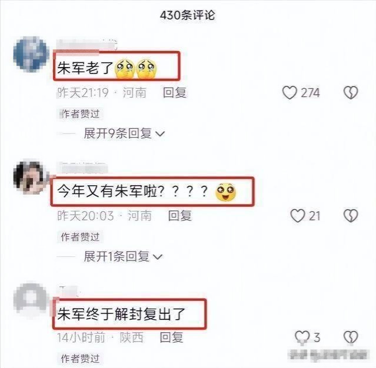Open the gray avatar of third commenter
The image size is (376, 368).
(x=30, y=299)
